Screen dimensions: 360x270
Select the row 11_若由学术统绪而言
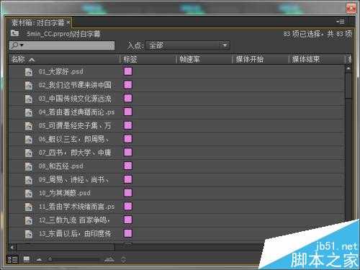176,207
